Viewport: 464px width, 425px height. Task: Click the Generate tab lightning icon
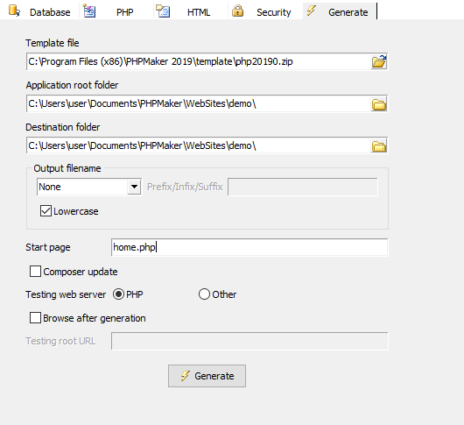click(x=311, y=11)
